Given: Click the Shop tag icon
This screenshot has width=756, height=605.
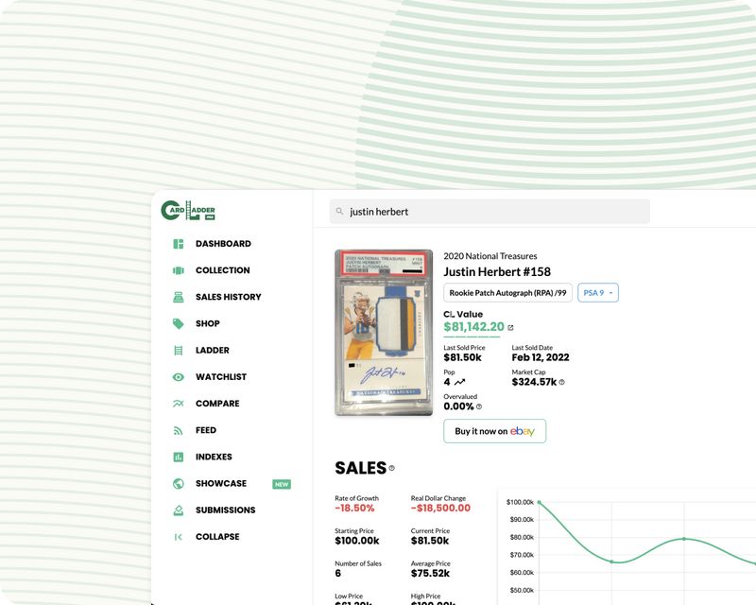Looking at the screenshot, I should (x=179, y=323).
